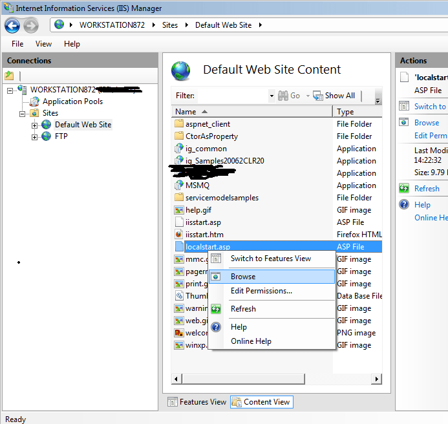
Task: Open breadcrumb arrow after WORKSTATION872
Action: click(154, 25)
